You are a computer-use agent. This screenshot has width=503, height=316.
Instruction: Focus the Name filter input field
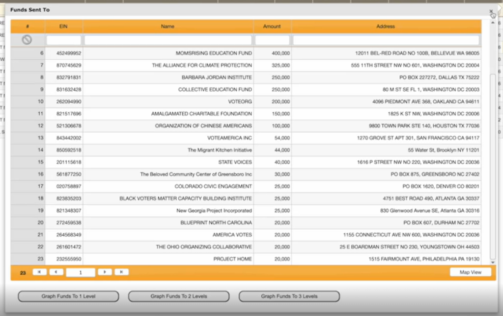(168, 40)
